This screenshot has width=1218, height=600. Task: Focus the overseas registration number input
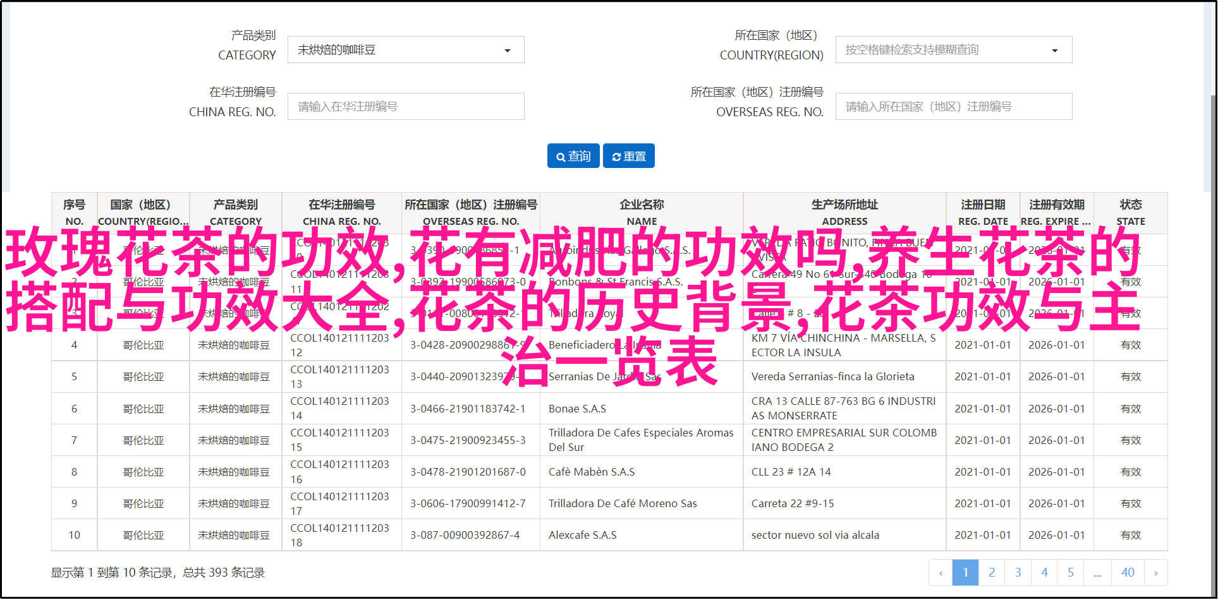pos(953,107)
